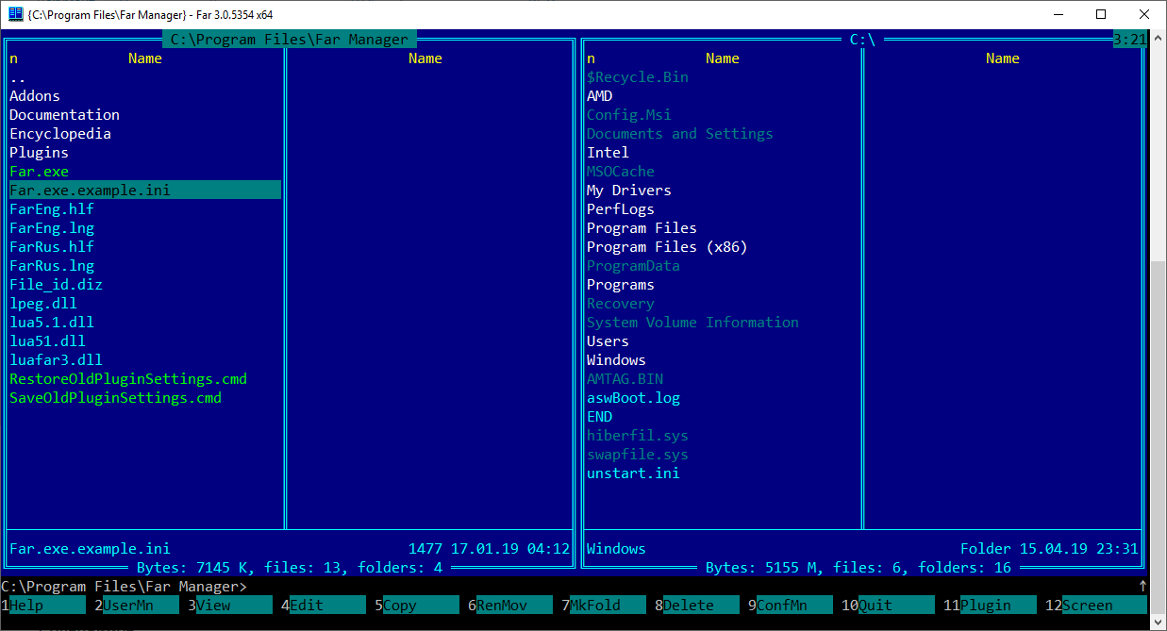Select Far.exe.example.ini in the file list
Screen dimensions: 1167x631
145,191
